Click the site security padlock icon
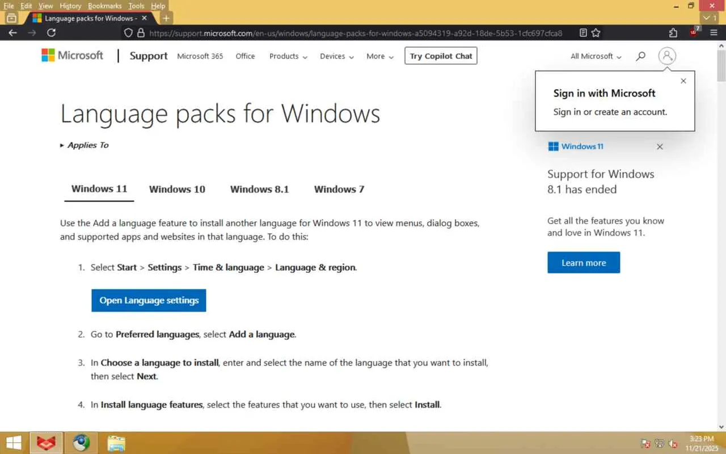 (141, 33)
